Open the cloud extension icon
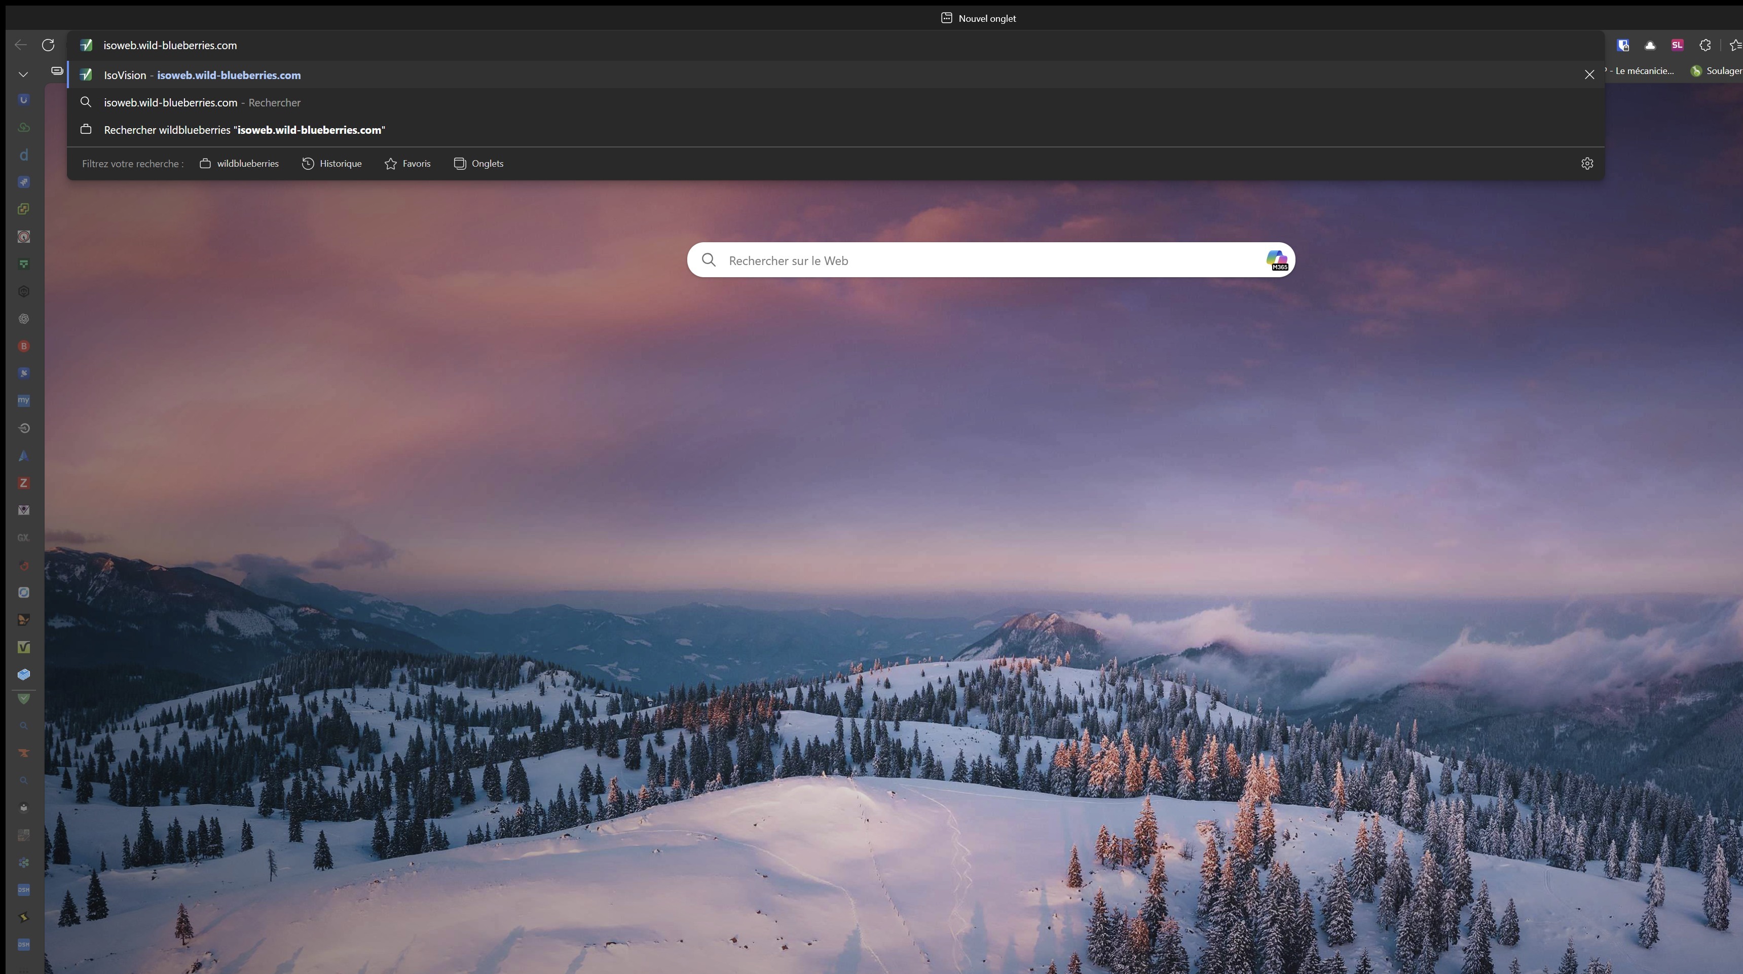 tap(1650, 45)
